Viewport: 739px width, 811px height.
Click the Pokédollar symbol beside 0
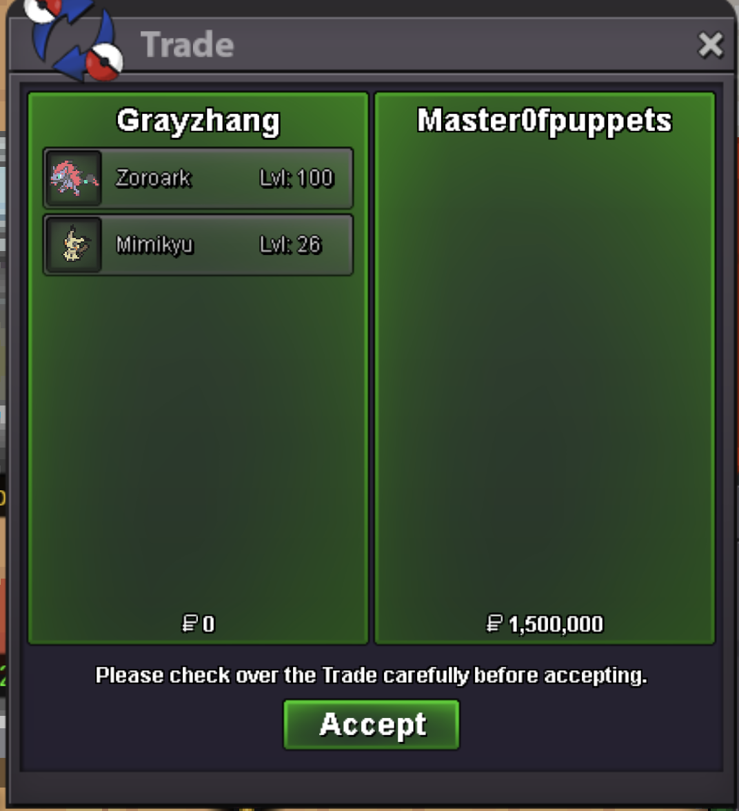pos(190,623)
